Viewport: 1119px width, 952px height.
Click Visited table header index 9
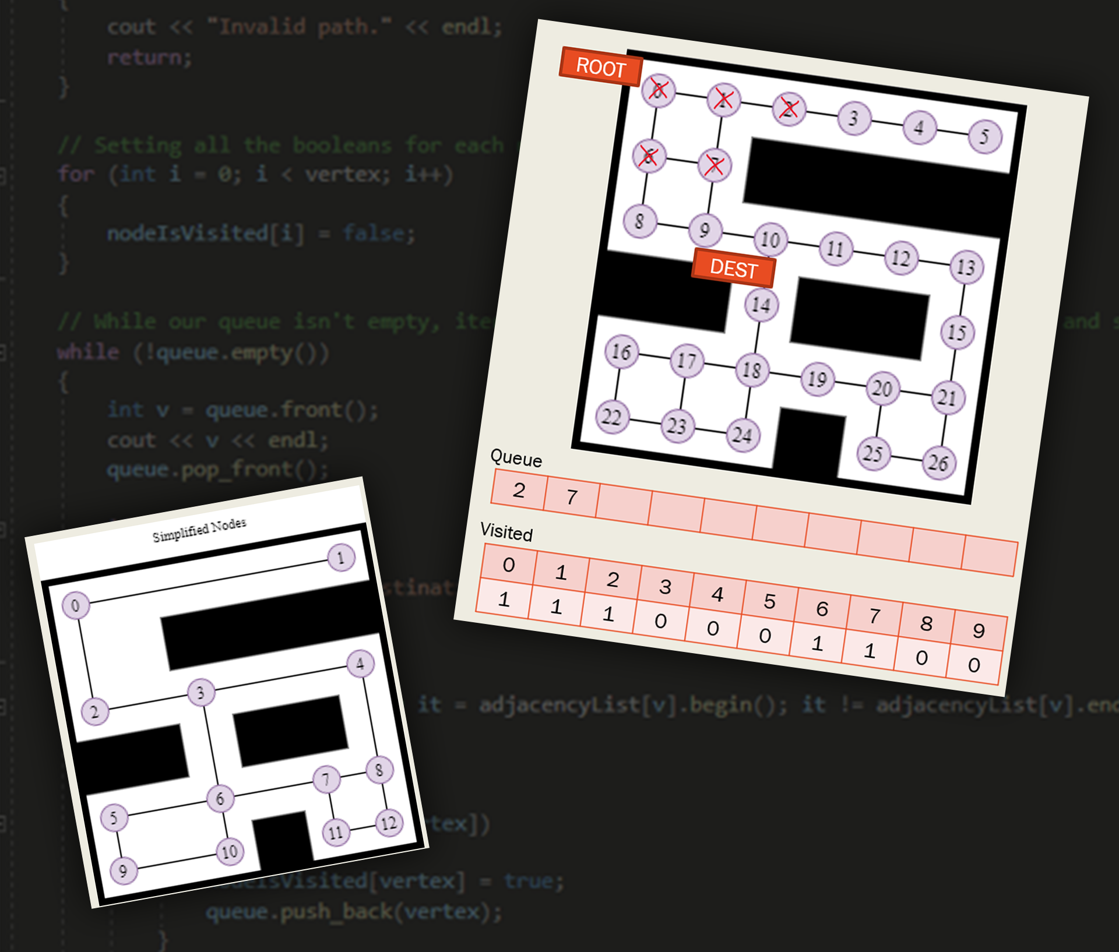[x=979, y=631]
